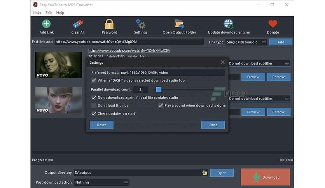Open the Adele YouTube video link

click(129, 50)
